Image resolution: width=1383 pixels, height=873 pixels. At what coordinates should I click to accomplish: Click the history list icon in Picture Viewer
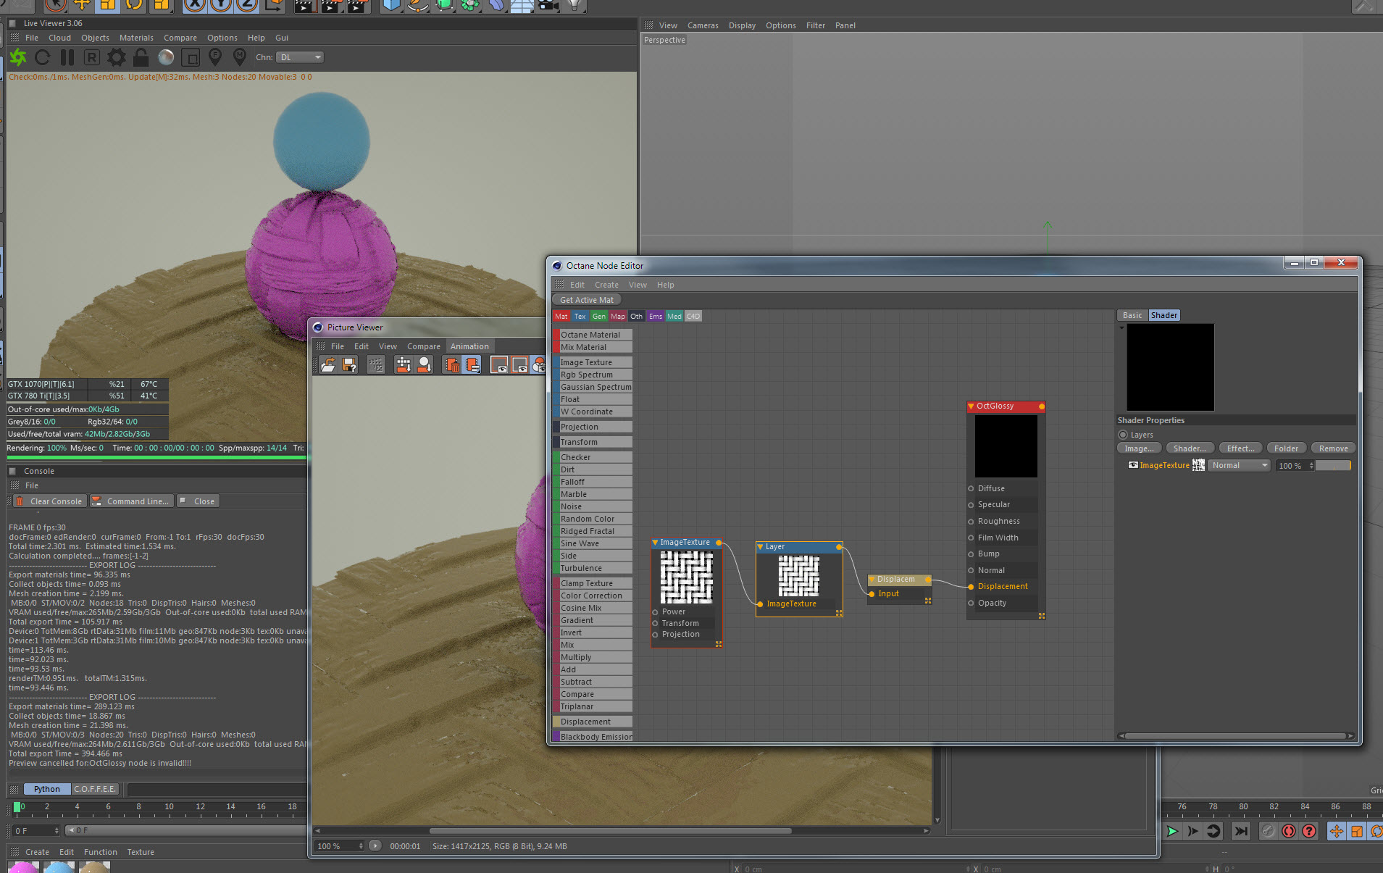pos(472,365)
